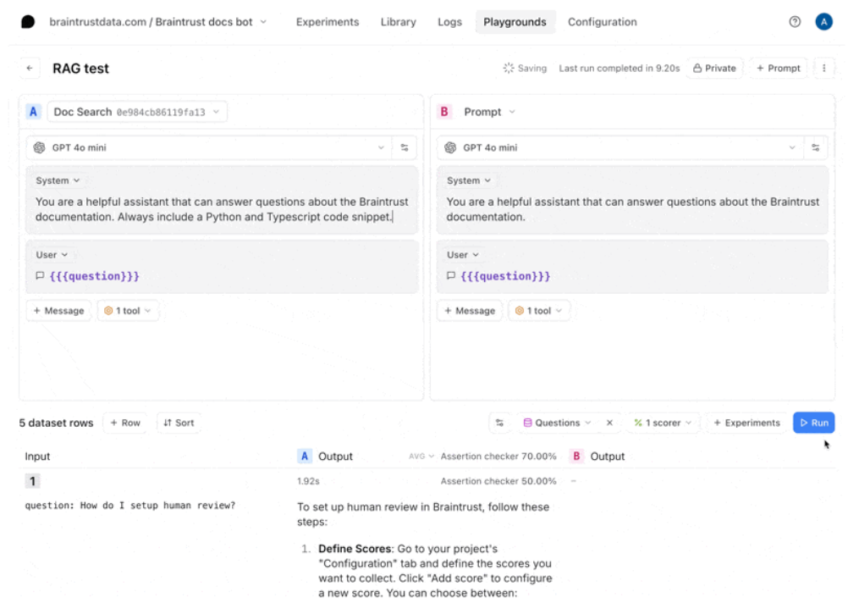Click the OpenAI logo in panel A

pos(40,148)
